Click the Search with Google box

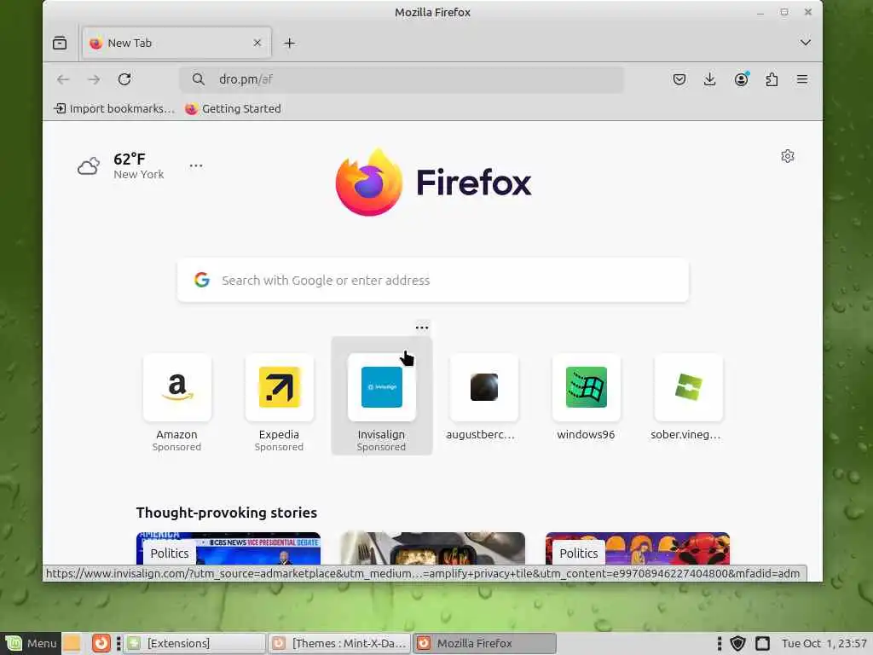(x=433, y=280)
